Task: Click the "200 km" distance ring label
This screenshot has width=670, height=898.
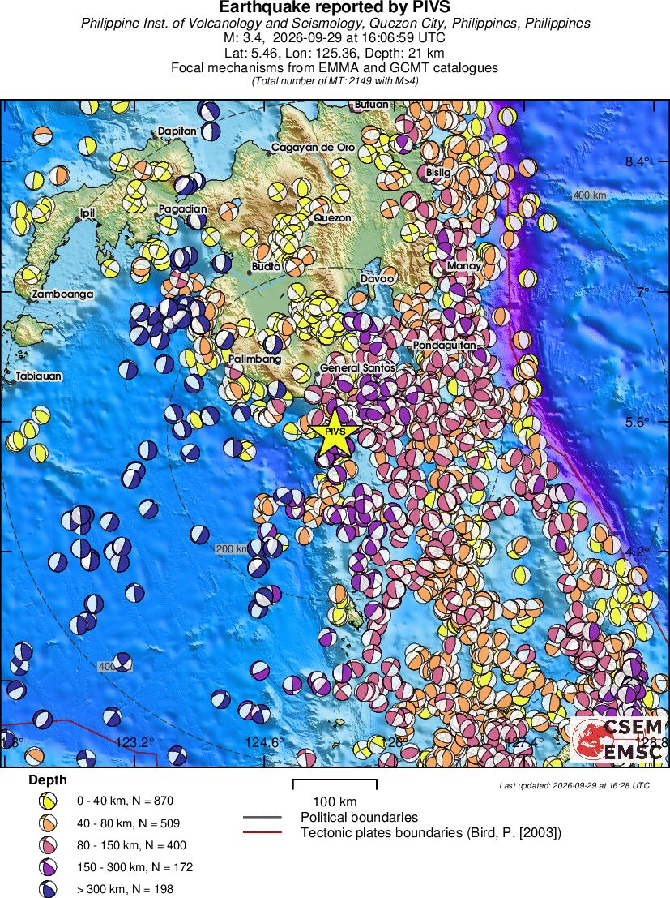Action: pos(233,548)
